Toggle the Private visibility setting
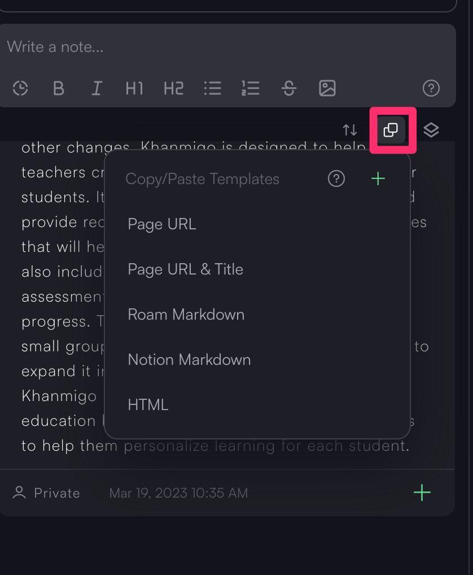The width and height of the screenshot is (473, 575). pos(46,493)
